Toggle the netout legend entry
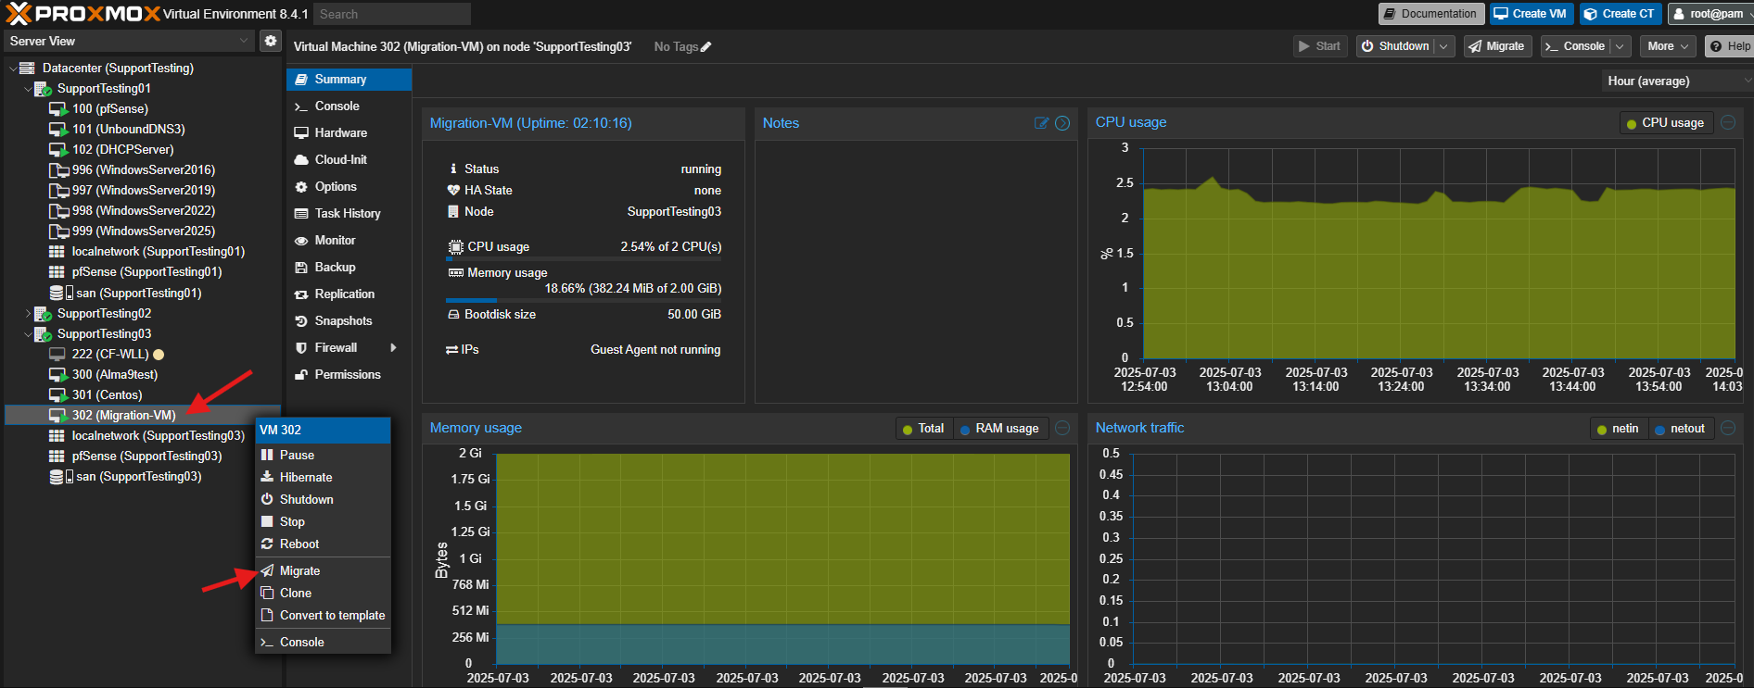The image size is (1754, 688). pyautogui.click(x=1680, y=429)
